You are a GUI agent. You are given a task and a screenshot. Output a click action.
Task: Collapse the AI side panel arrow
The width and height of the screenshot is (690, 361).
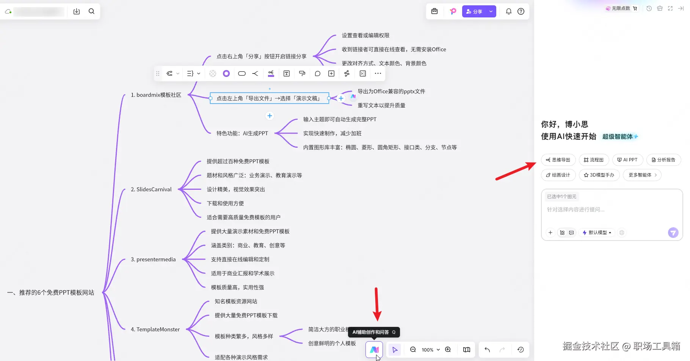click(681, 8)
